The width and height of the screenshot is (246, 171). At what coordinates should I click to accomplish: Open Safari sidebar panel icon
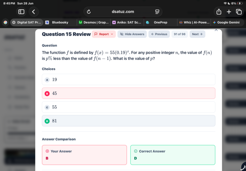click(x=21, y=12)
